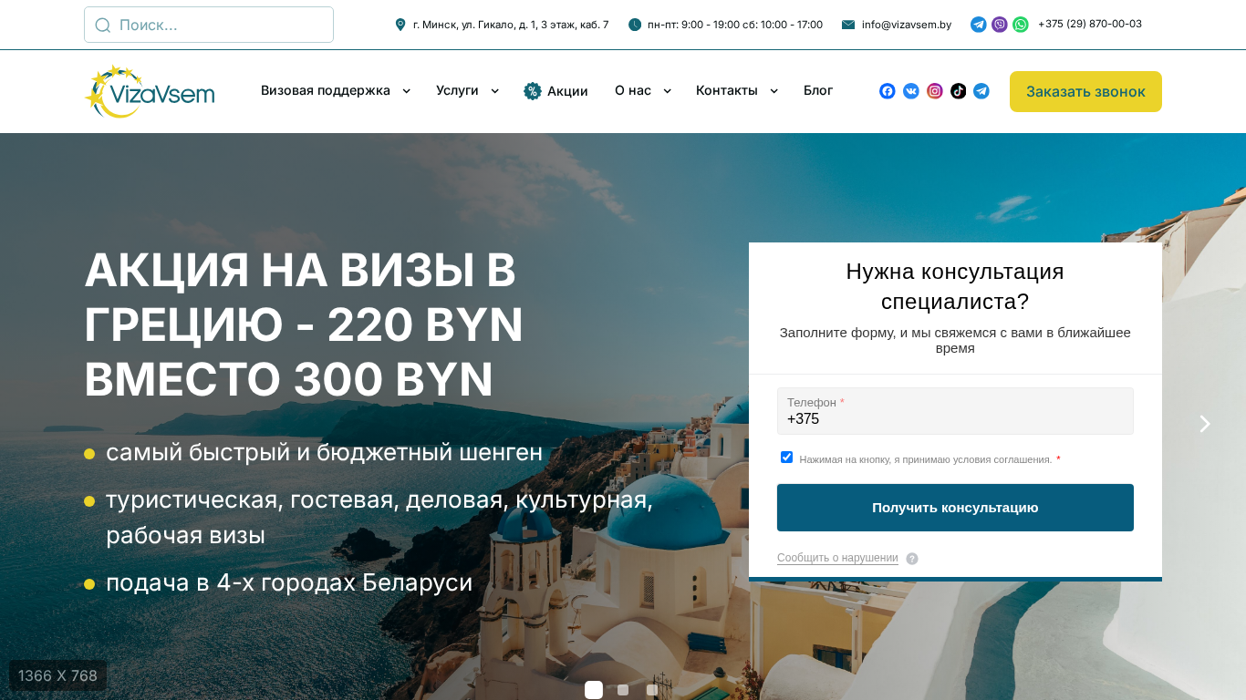This screenshot has width=1246, height=700.
Task: Click the Заказать звонок button
Action: [x=1085, y=91]
